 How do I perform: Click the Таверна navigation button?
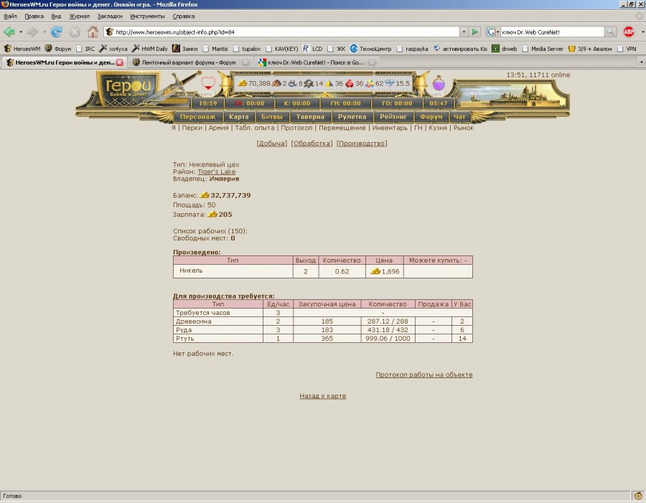(311, 116)
